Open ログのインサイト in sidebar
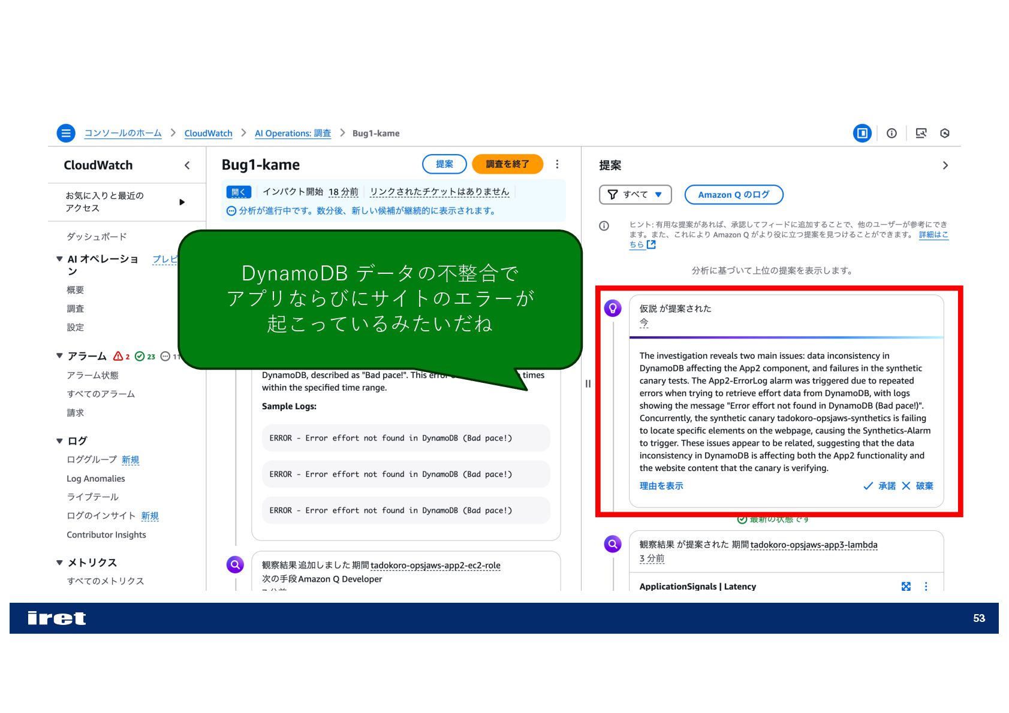Screen dimensions: 1009x713 (x=101, y=516)
